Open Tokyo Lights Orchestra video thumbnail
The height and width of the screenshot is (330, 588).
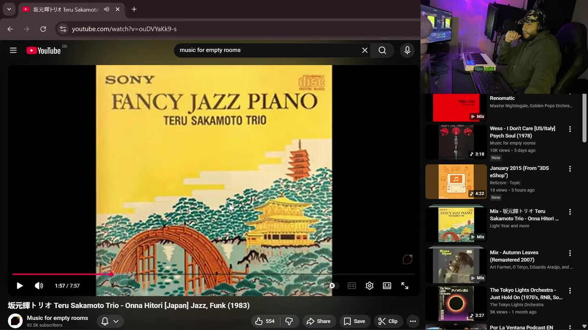456,303
